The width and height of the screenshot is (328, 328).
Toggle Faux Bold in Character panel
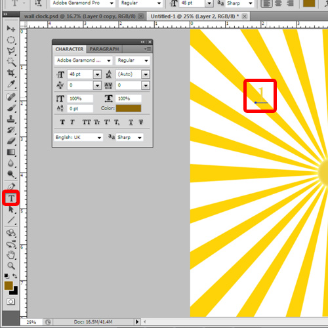62,122
